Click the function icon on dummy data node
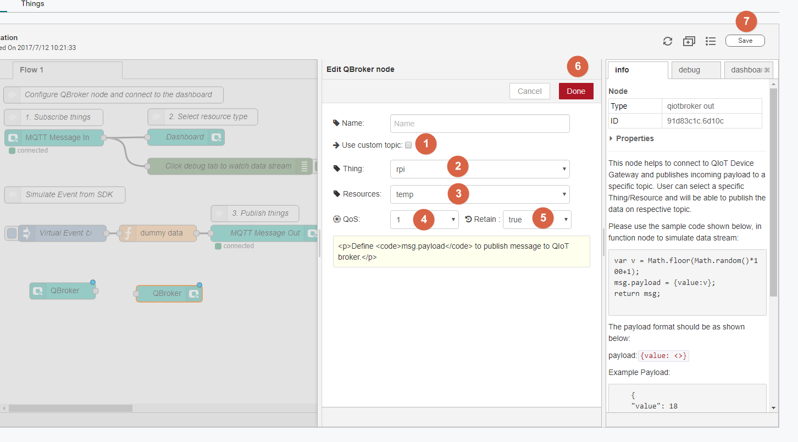 tap(128, 233)
